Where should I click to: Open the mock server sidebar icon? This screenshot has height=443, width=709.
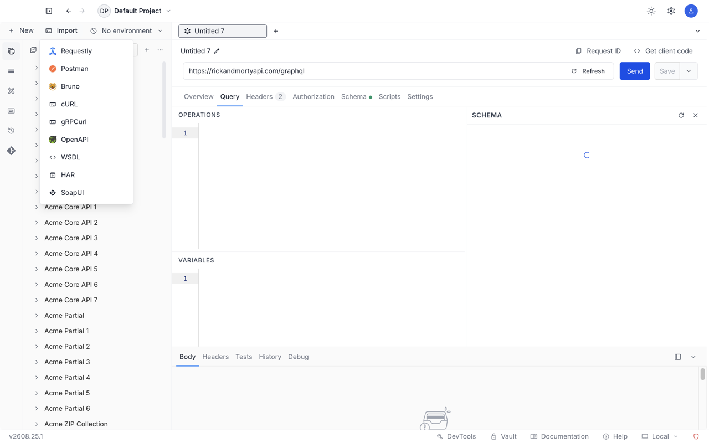[x=11, y=111]
